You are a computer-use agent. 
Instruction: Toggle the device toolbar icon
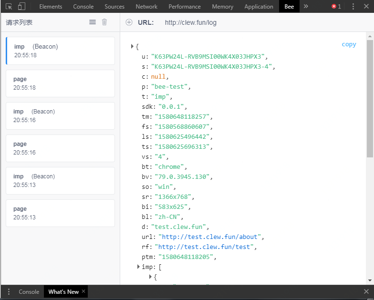[x=21, y=7]
